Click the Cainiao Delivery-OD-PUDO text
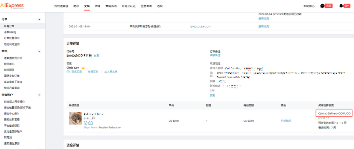Screen dimensions: 354x149 (334, 114)
